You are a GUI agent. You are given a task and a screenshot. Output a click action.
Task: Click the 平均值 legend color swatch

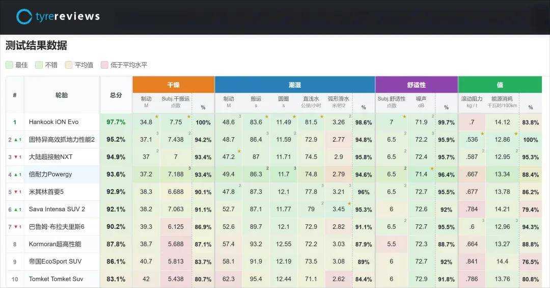69,65
